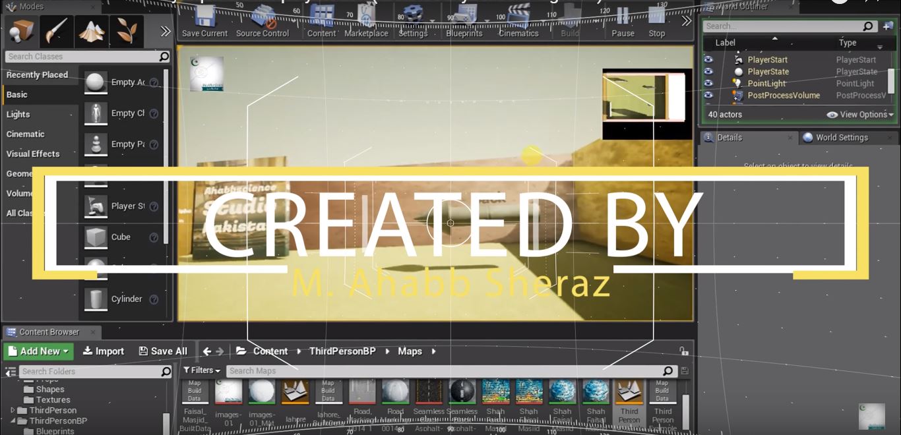Click the Import button
Image resolution: width=901 pixels, height=435 pixels.
(x=104, y=351)
